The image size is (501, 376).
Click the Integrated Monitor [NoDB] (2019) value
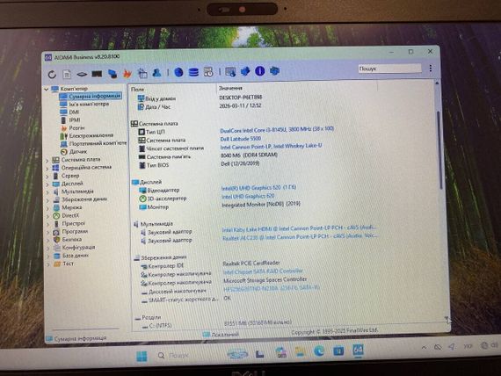pyautogui.click(x=261, y=204)
